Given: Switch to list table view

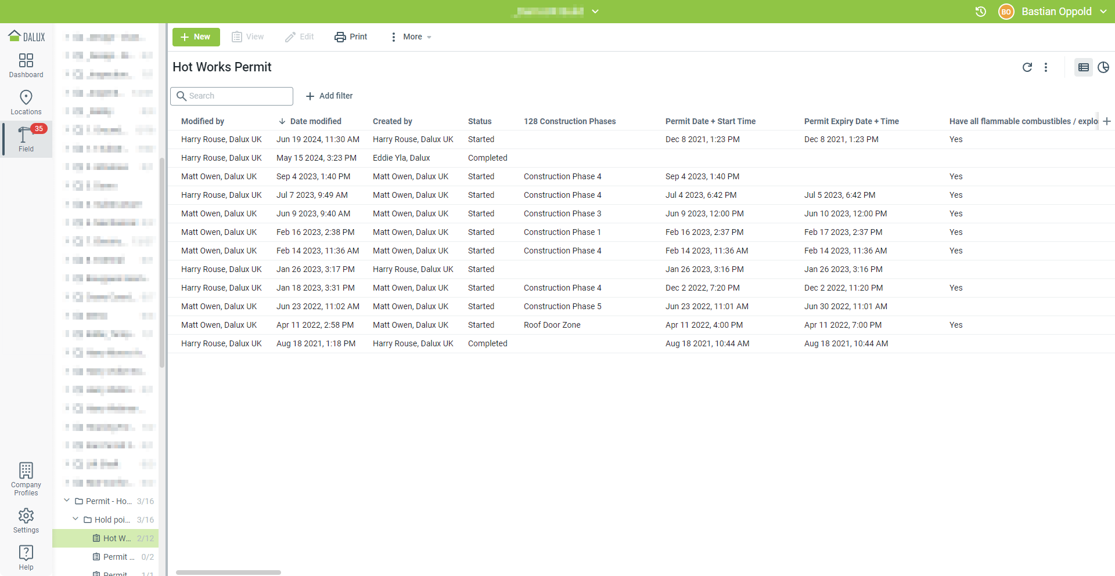Looking at the screenshot, I should click(x=1083, y=67).
